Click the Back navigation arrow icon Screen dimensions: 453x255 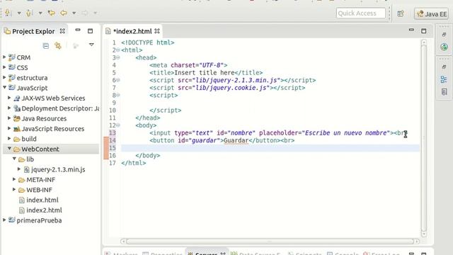pos(64,13)
